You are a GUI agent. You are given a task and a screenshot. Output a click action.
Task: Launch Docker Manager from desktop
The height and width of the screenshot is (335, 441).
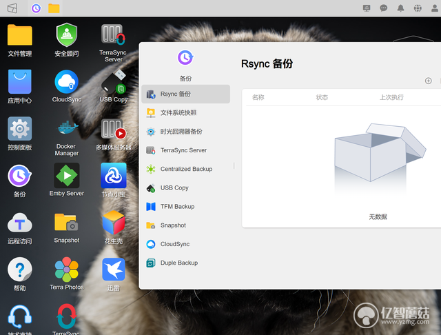click(67, 128)
